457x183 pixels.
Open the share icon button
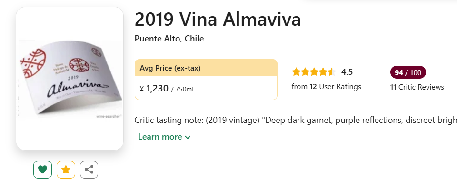tap(89, 170)
